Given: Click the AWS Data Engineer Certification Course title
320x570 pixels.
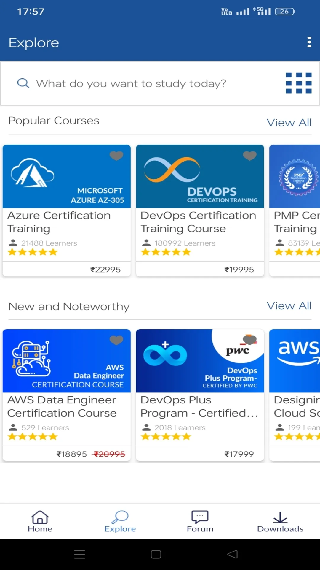Looking at the screenshot, I should coord(62,406).
